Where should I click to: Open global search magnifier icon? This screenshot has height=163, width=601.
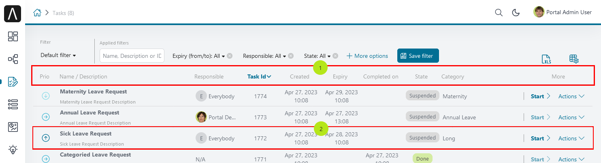pos(499,13)
